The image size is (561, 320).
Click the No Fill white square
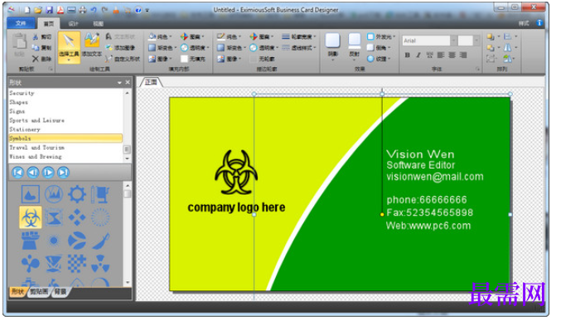tap(184, 59)
